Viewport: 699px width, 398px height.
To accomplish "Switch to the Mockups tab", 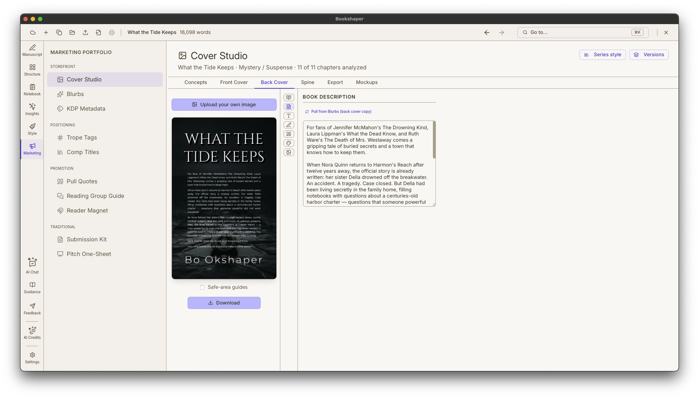I will pos(367,83).
